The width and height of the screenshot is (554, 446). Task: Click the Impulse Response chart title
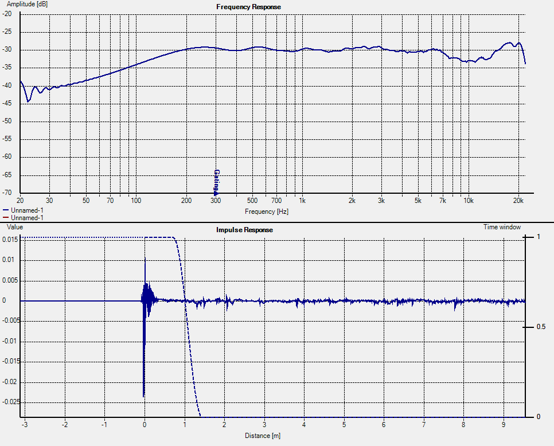pos(244,230)
